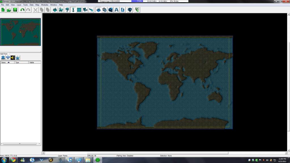Image resolution: width=290 pixels, height=163 pixels.
Task: Click the grayed Redo arrow icon
Action: [28, 10]
